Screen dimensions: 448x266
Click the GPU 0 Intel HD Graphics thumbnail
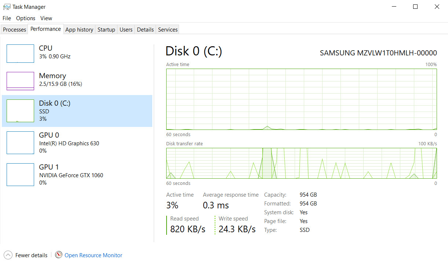(20, 143)
